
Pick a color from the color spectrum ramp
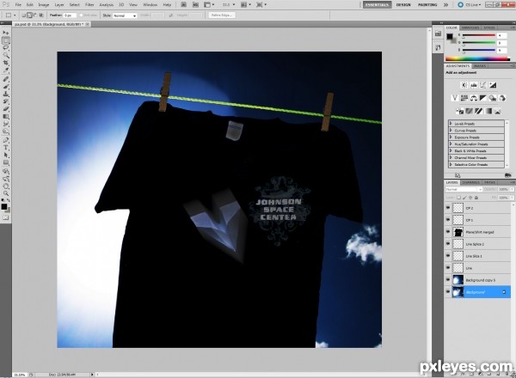click(x=477, y=59)
